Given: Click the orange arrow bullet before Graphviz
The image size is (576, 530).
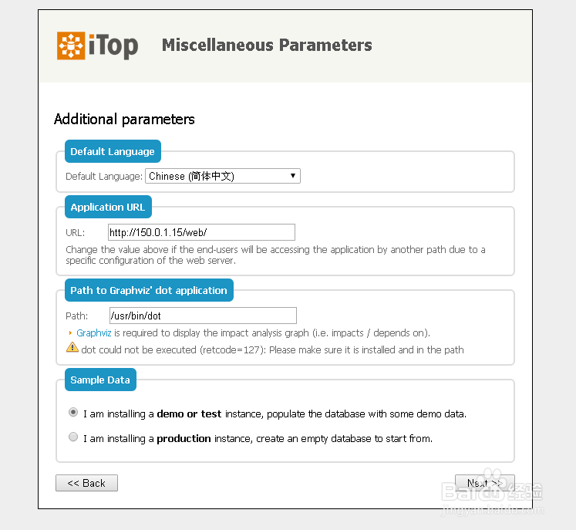Looking at the screenshot, I should click(x=71, y=333).
